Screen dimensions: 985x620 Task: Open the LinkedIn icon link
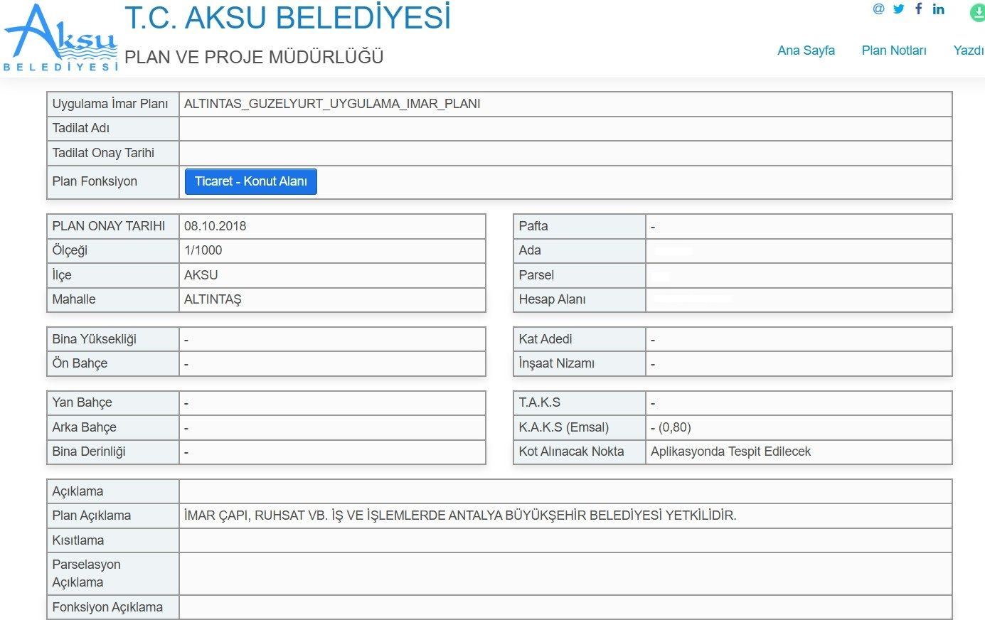coord(939,9)
